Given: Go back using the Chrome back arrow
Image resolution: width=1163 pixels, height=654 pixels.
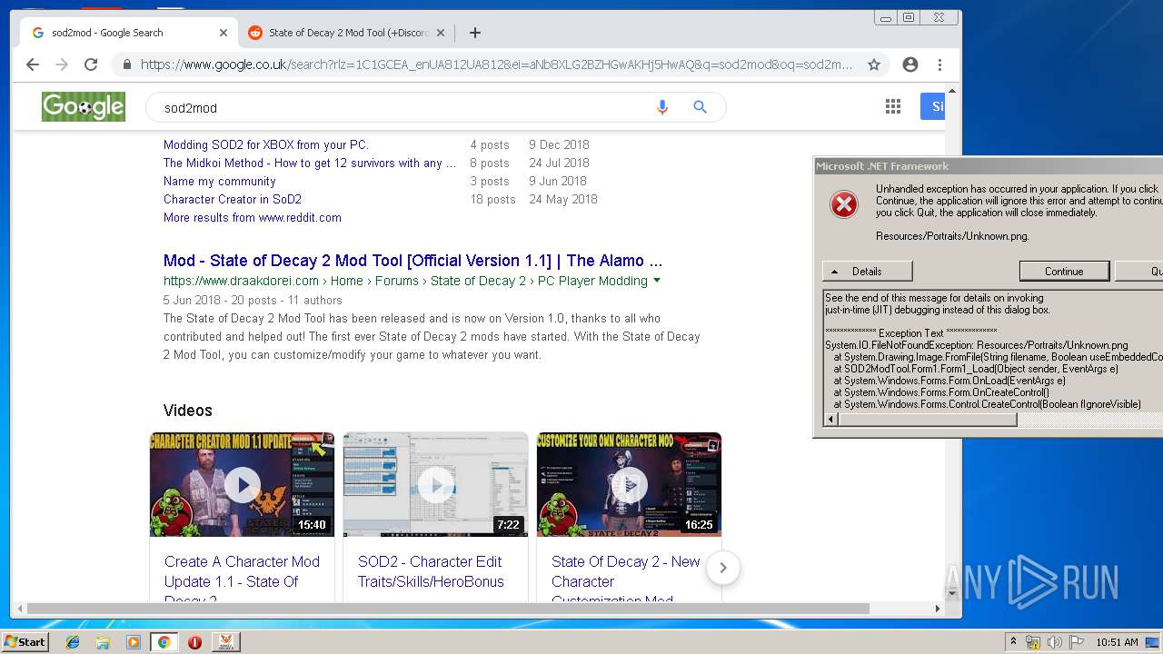Looking at the screenshot, I should pos(33,64).
